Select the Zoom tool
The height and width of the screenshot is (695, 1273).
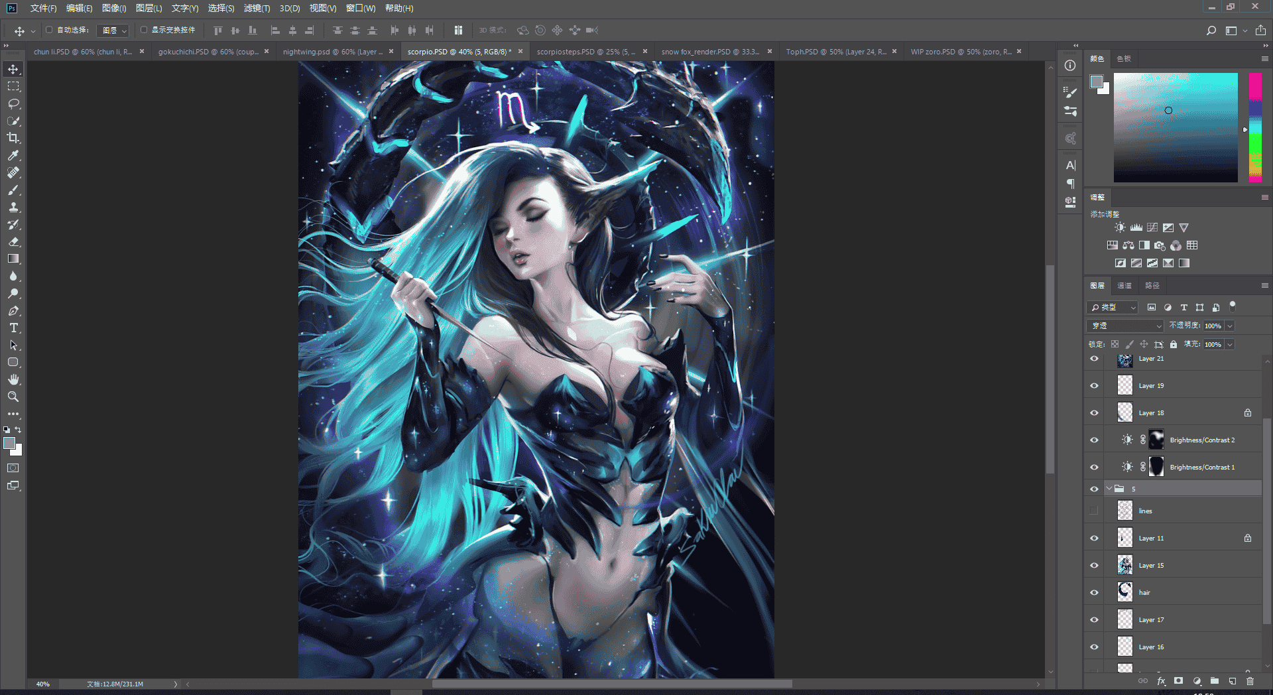13,397
